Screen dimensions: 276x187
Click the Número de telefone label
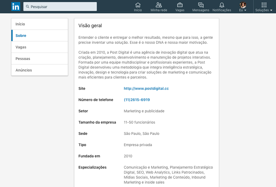pyautogui.click(x=96, y=100)
